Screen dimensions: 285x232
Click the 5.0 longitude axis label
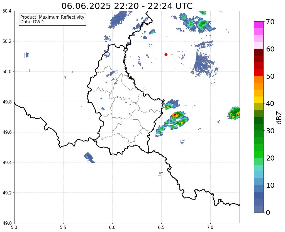click(x=14, y=227)
